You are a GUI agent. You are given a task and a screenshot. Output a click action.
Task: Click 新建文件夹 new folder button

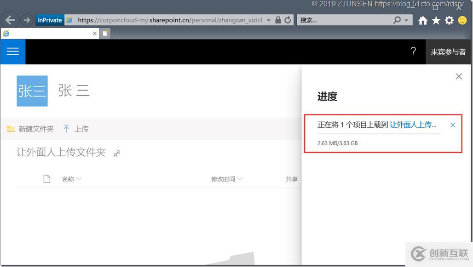click(x=30, y=129)
